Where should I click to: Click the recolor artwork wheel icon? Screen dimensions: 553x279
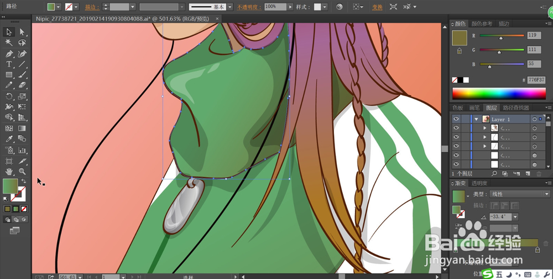click(x=340, y=7)
